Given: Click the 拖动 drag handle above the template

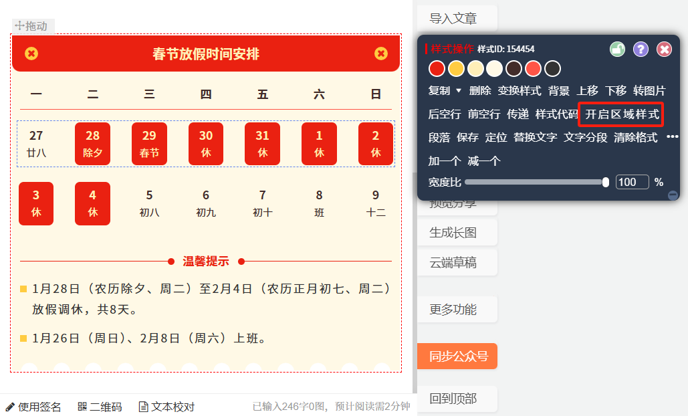Looking at the screenshot, I should click(32, 26).
